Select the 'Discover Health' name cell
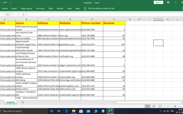The height and width of the screenshot is (114, 183). 26,39
